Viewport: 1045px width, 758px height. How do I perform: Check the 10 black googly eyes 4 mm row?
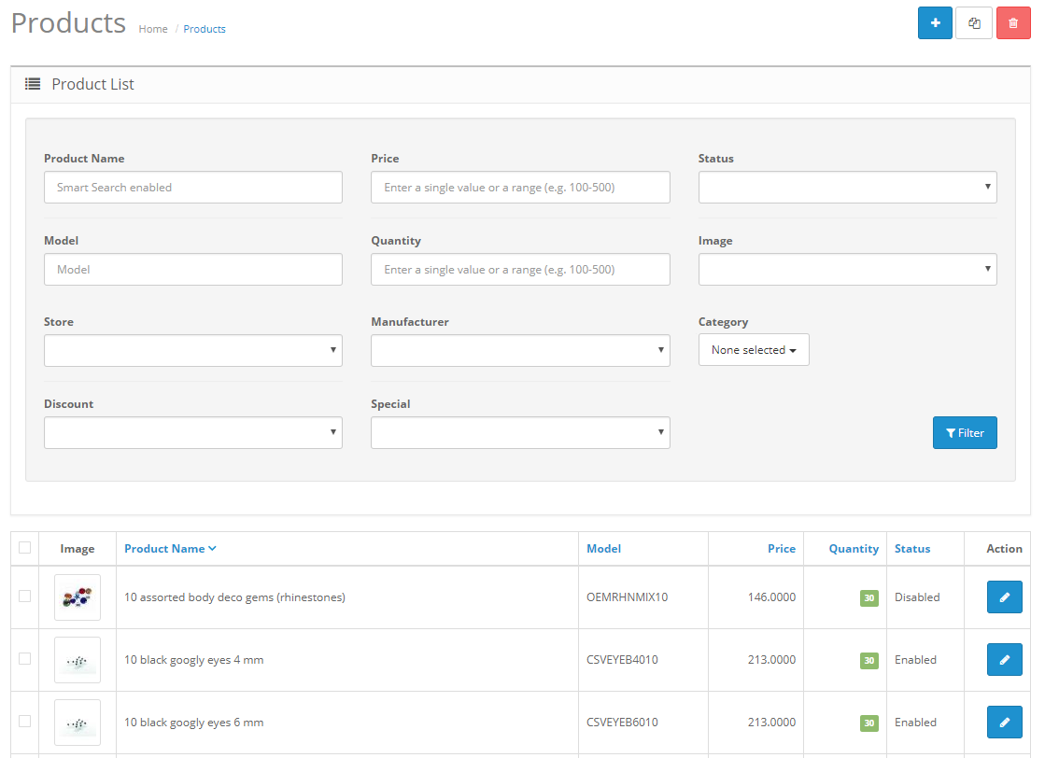coord(24,659)
